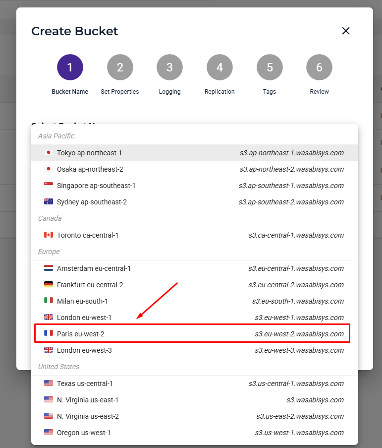Choose Toronto ca-central-1 region
This screenshot has width=382, height=448.
(195, 235)
